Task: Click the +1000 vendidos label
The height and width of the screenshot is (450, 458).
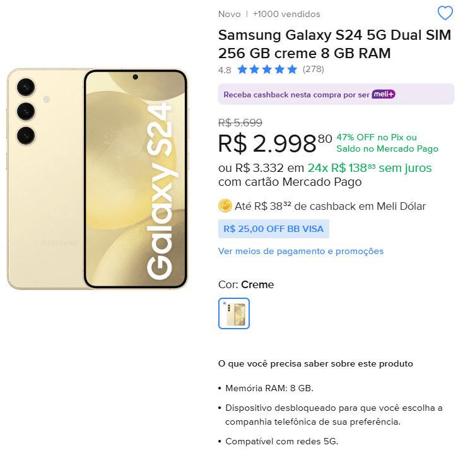Action: tap(286, 14)
